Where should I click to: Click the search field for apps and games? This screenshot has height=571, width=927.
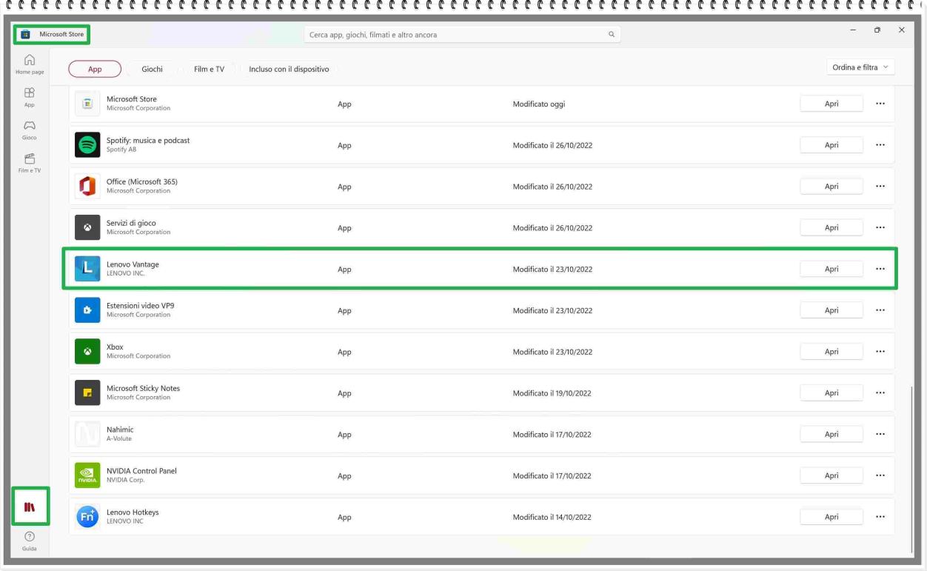point(452,35)
